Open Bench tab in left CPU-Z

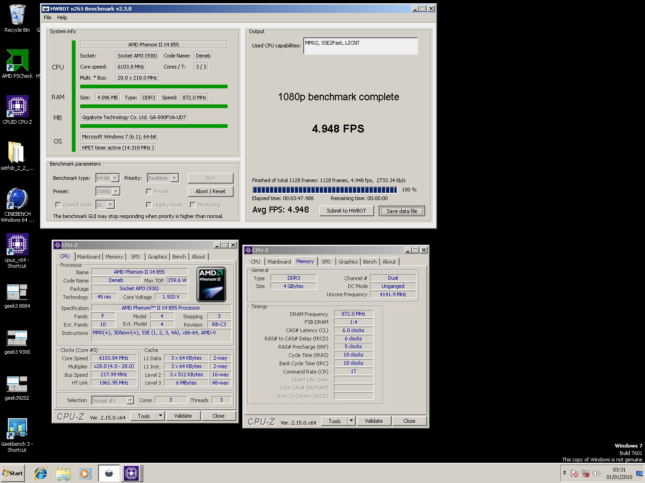click(x=179, y=257)
